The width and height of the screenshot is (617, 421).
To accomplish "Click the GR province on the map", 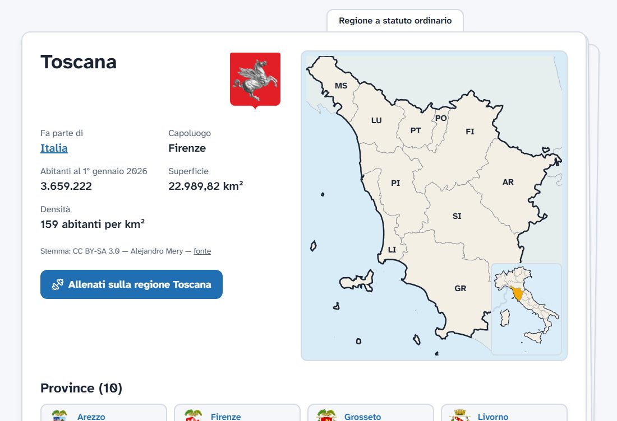I will click(x=461, y=288).
